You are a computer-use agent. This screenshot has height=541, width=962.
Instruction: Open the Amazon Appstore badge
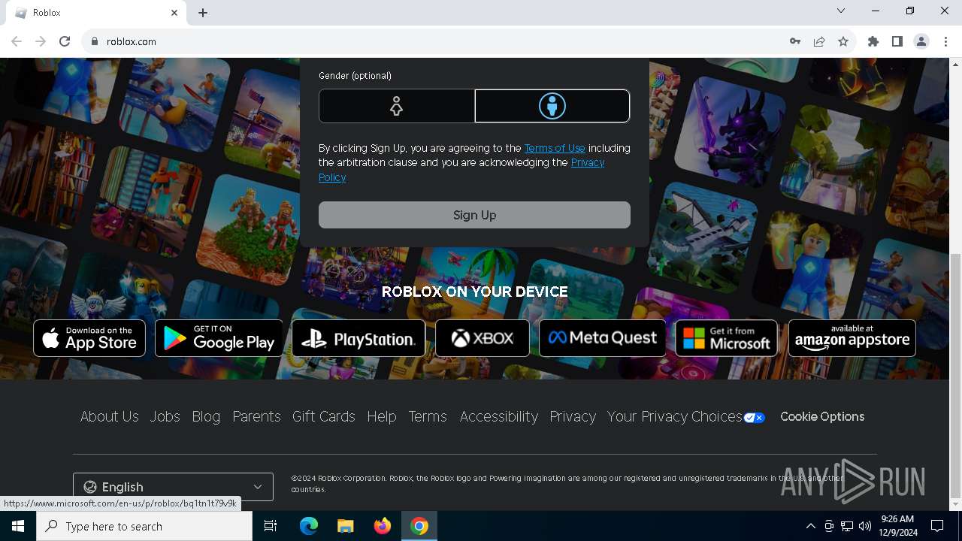point(852,338)
